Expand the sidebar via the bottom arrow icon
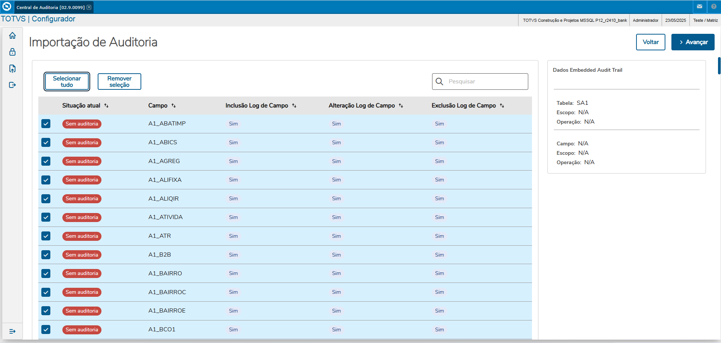The image size is (721, 343). point(12,331)
